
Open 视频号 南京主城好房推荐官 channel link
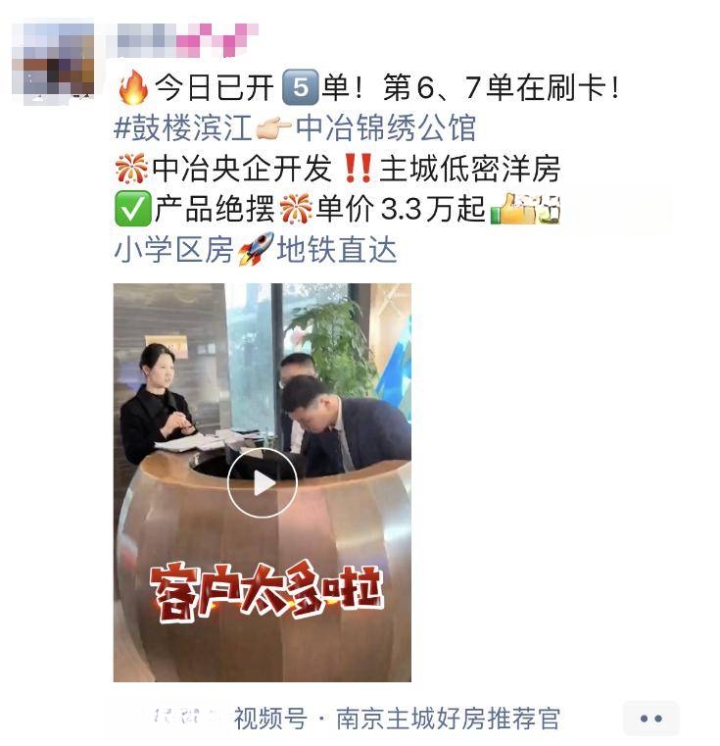[397, 719]
